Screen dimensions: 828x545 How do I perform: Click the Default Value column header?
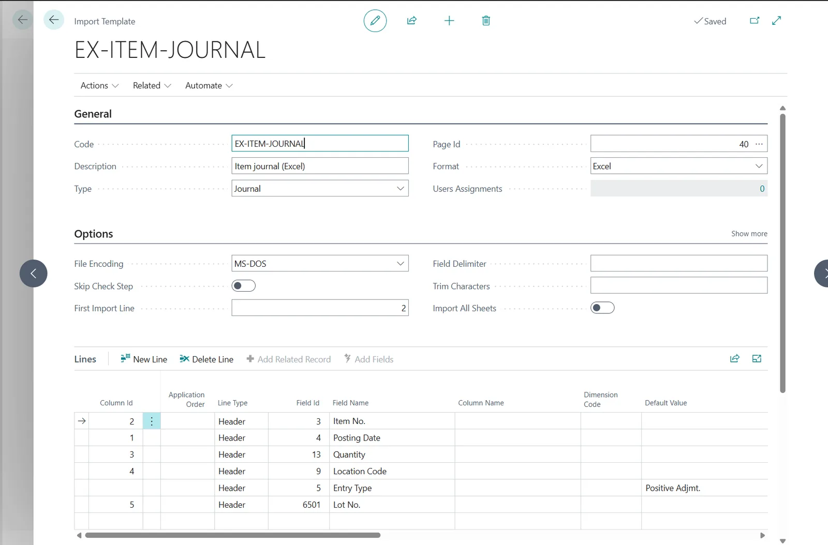pyautogui.click(x=666, y=403)
